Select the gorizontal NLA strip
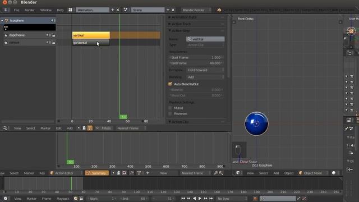 (91, 43)
